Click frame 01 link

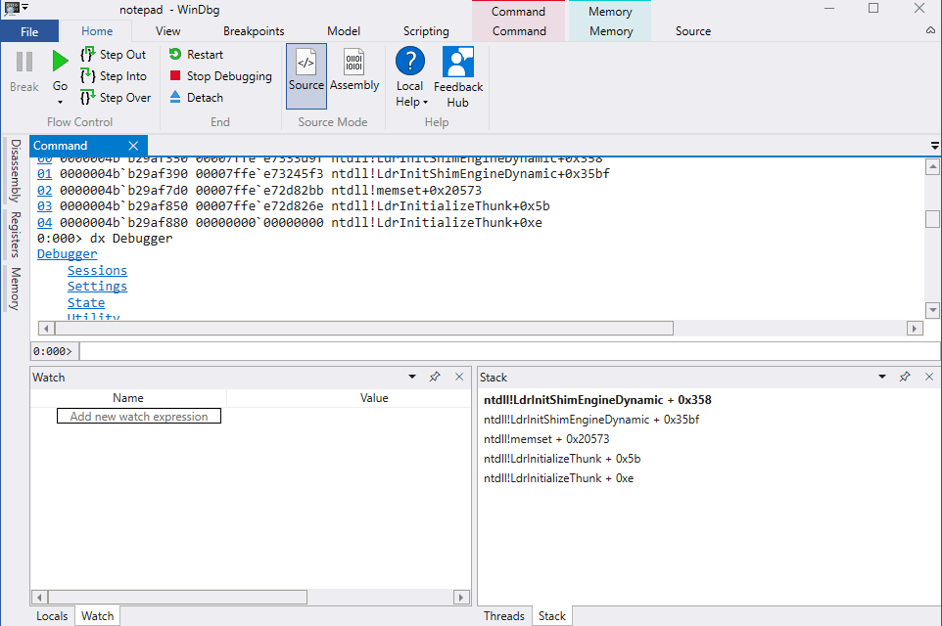pos(44,174)
